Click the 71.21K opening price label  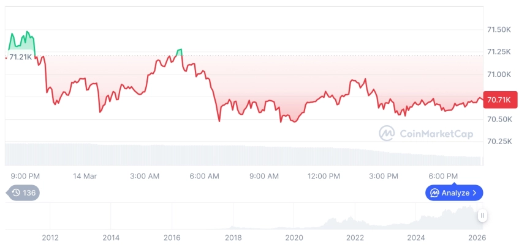(20, 57)
